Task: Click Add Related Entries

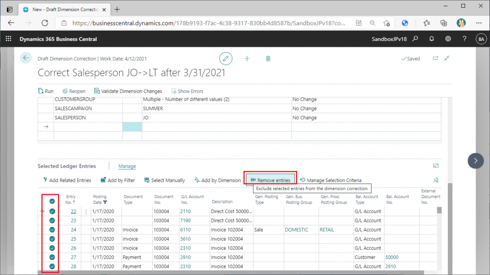Action: (x=67, y=180)
